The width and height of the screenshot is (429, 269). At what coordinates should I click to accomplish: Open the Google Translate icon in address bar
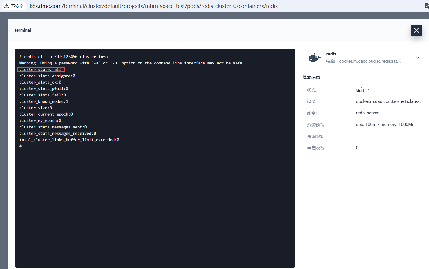(x=427, y=6)
